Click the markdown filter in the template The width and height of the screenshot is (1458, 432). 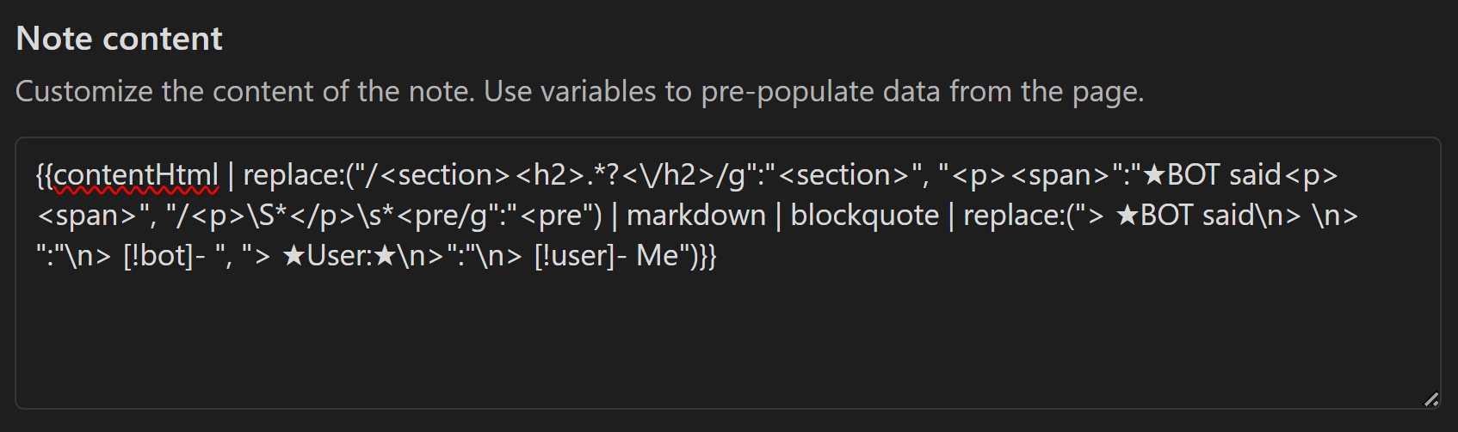(x=695, y=216)
